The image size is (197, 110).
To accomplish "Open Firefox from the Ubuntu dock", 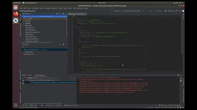I will pos(16,14).
